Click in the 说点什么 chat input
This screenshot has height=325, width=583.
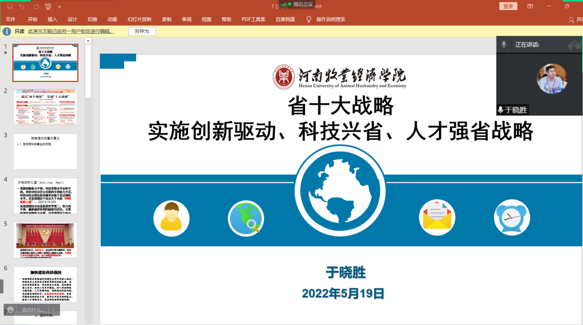[x=33, y=310]
